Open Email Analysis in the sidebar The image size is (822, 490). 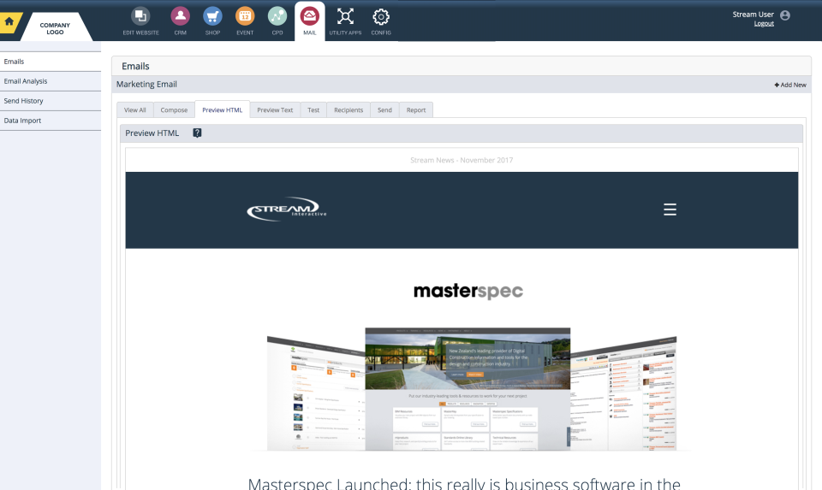51,81
